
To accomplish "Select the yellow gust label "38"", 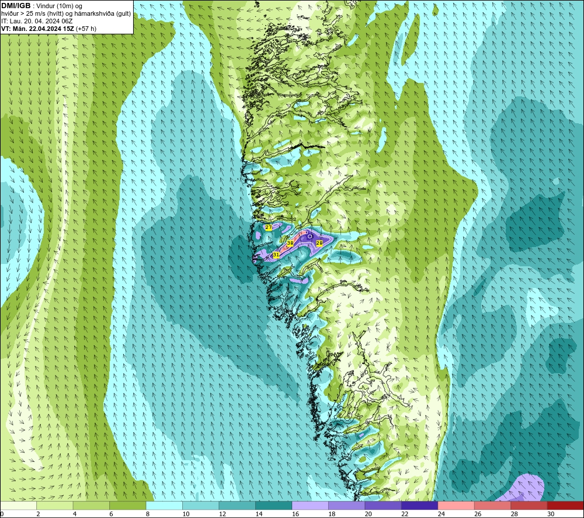I will pos(290,243).
